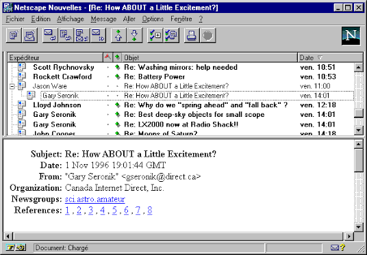
Task: Click the red flag column header icon
Action: click(x=107, y=57)
